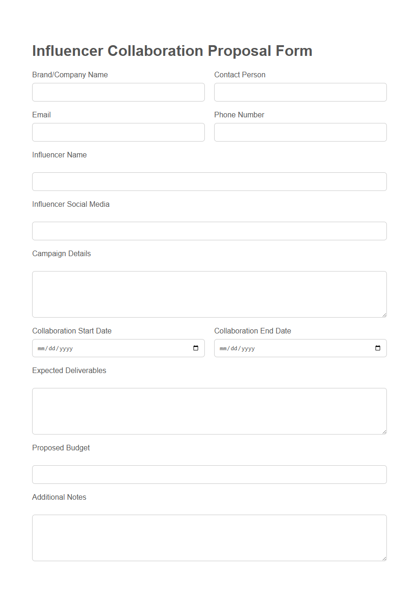Click the Contact Person input field
This screenshot has height=591, width=419.
tap(300, 92)
